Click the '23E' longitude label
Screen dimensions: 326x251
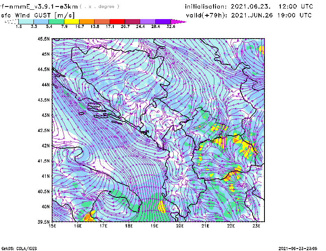[x=256, y=226]
